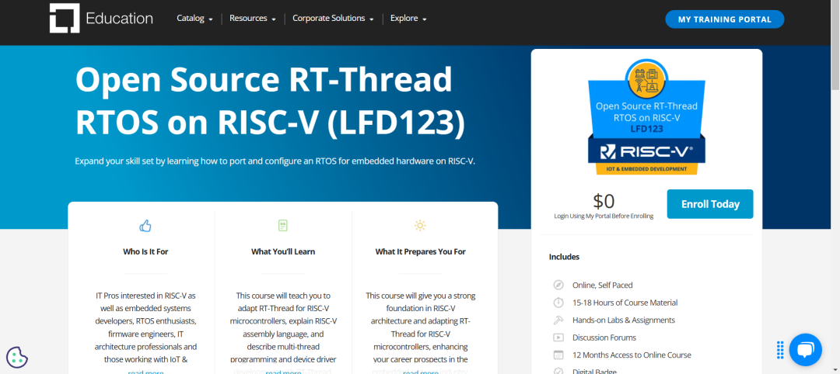This screenshot has height=374, width=840.
Task: Click the $0 price text
Action: (604, 201)
